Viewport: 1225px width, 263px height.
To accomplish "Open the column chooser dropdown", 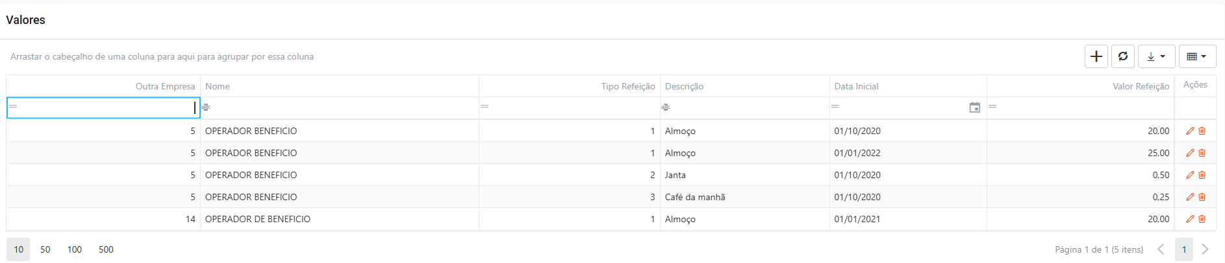I will [1197, 56].
